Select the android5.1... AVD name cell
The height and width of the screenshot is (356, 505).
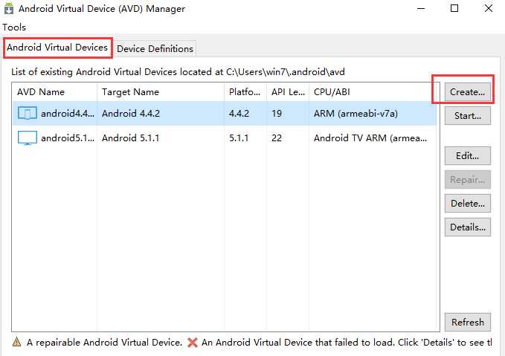[68, 138]
